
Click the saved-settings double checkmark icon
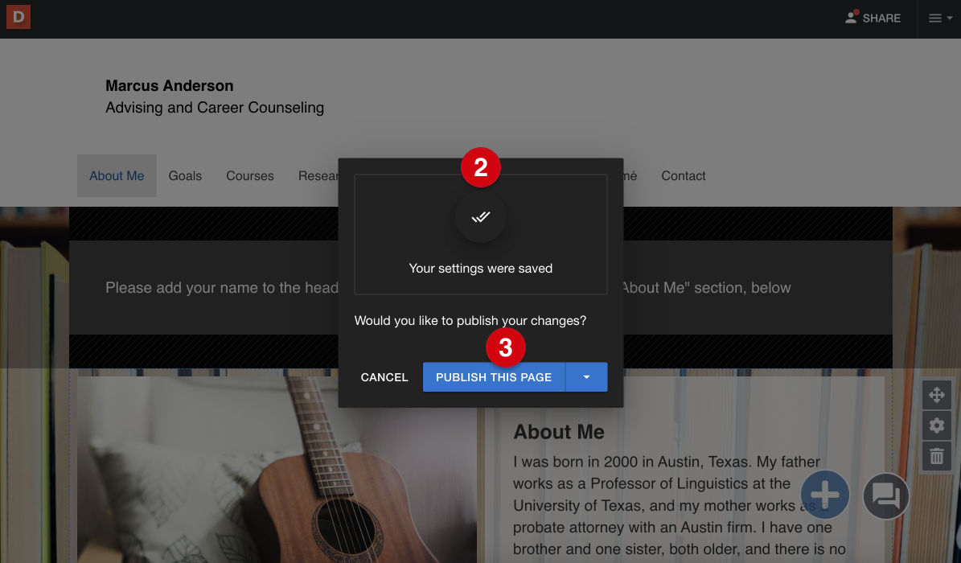480,217
